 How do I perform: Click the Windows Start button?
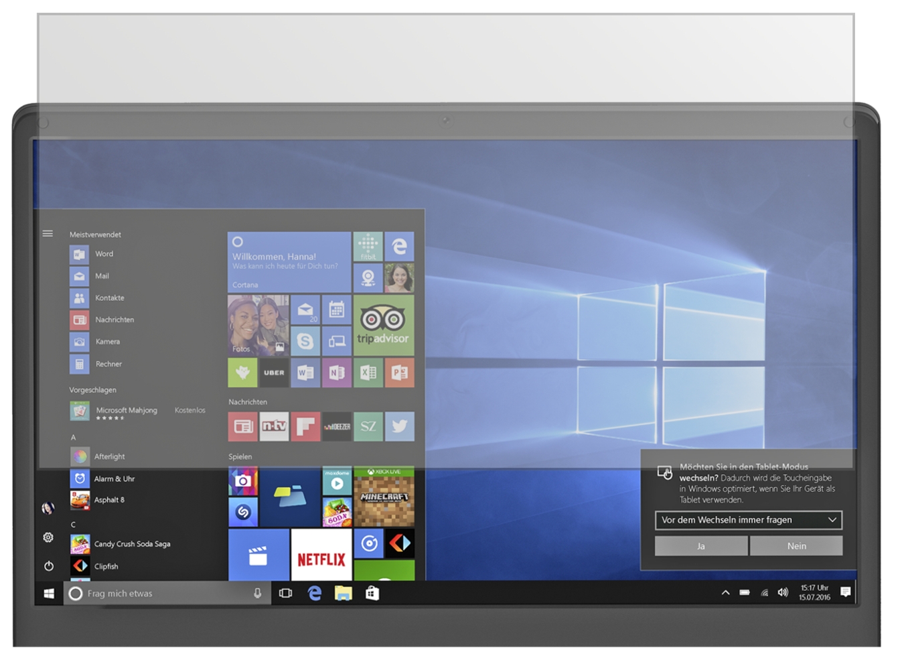click(49, 593)
